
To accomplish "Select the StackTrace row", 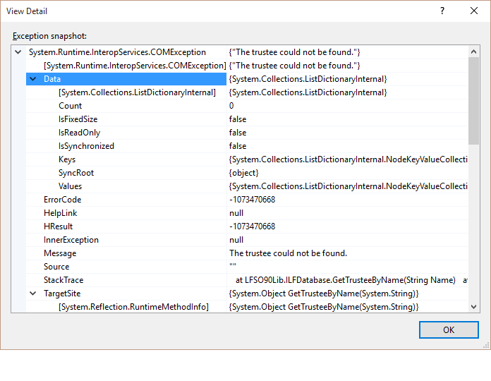I will (x=63, y=280).
